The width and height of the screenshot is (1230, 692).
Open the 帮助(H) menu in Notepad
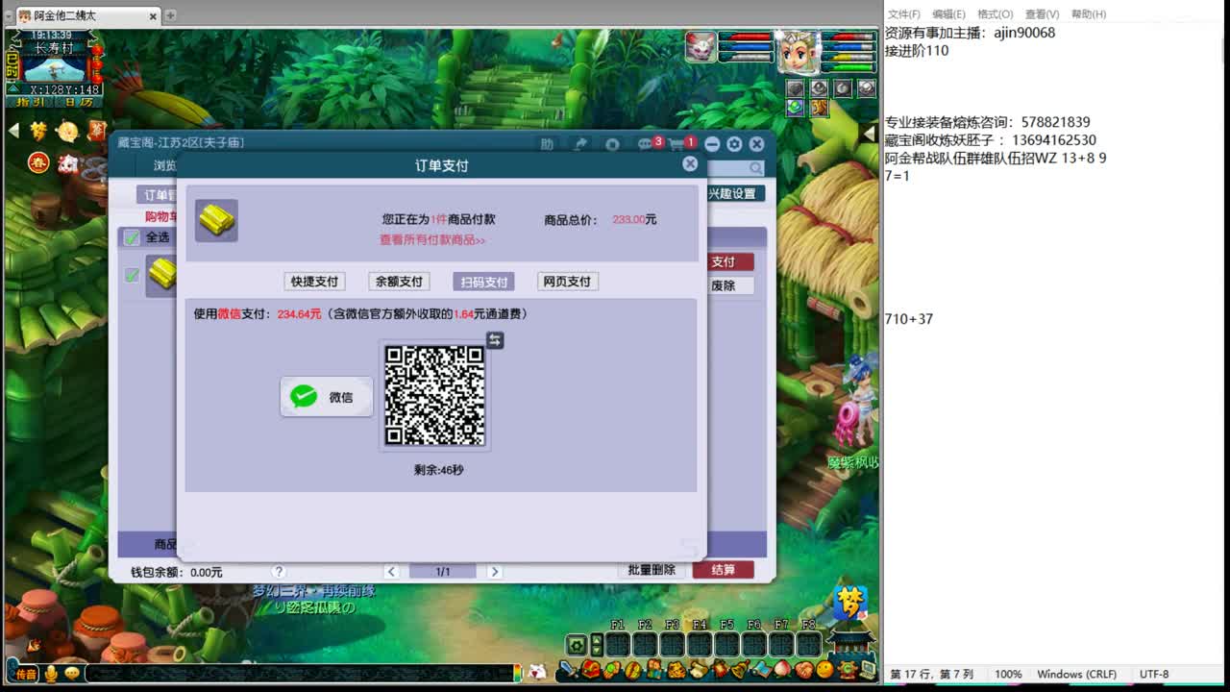(x=1089, y=14)
